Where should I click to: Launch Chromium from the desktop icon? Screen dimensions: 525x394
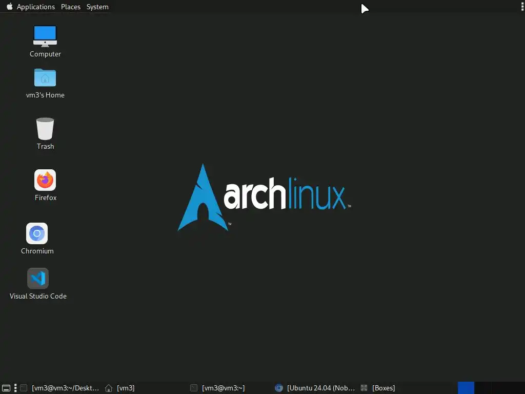[x=37, y=239]
